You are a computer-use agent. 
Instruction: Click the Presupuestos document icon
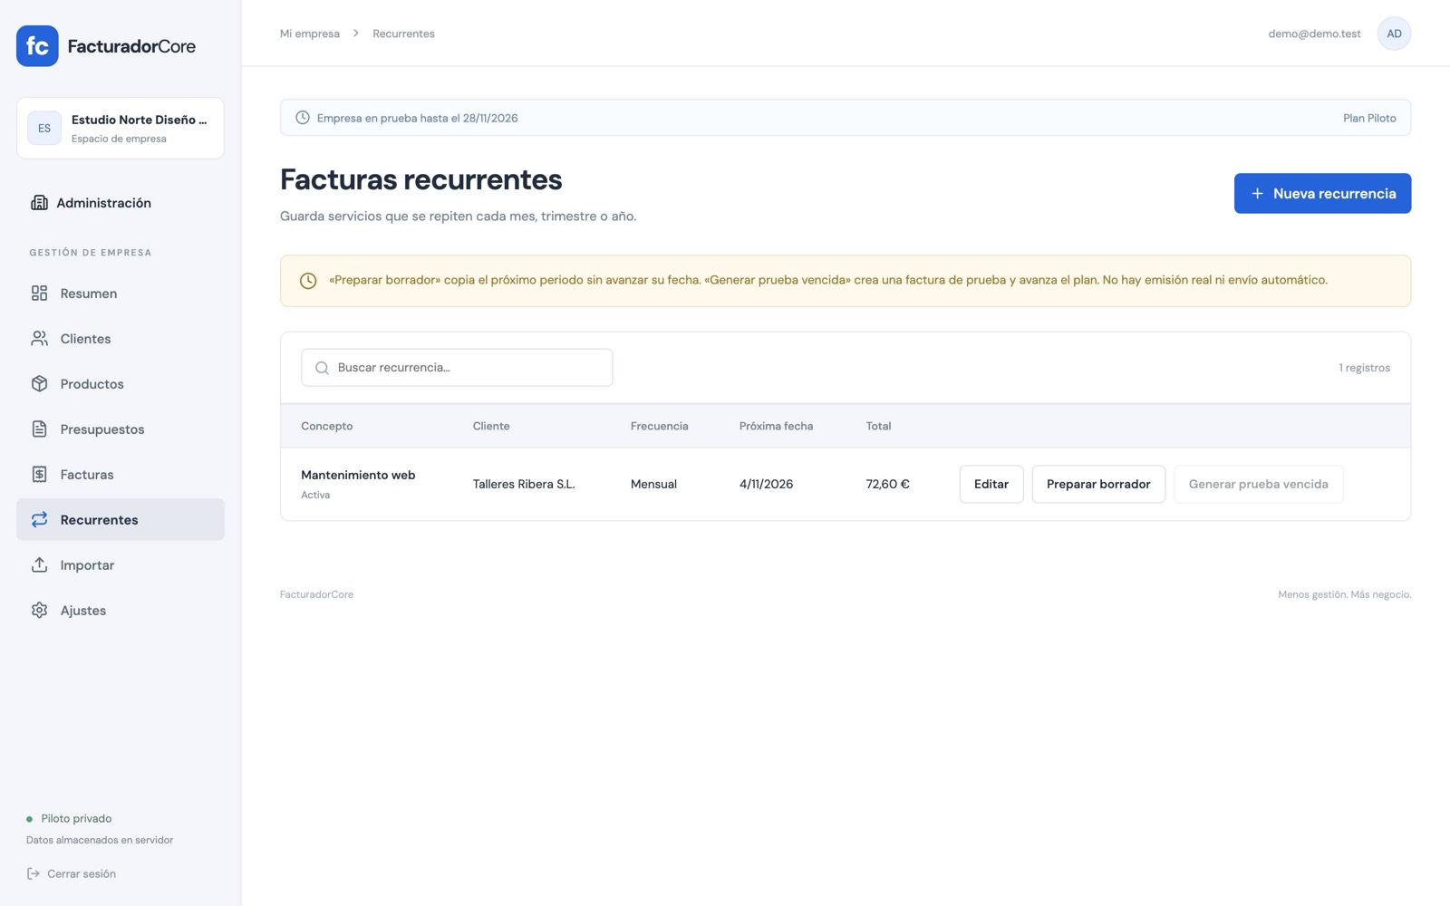[x=39, y=429]
